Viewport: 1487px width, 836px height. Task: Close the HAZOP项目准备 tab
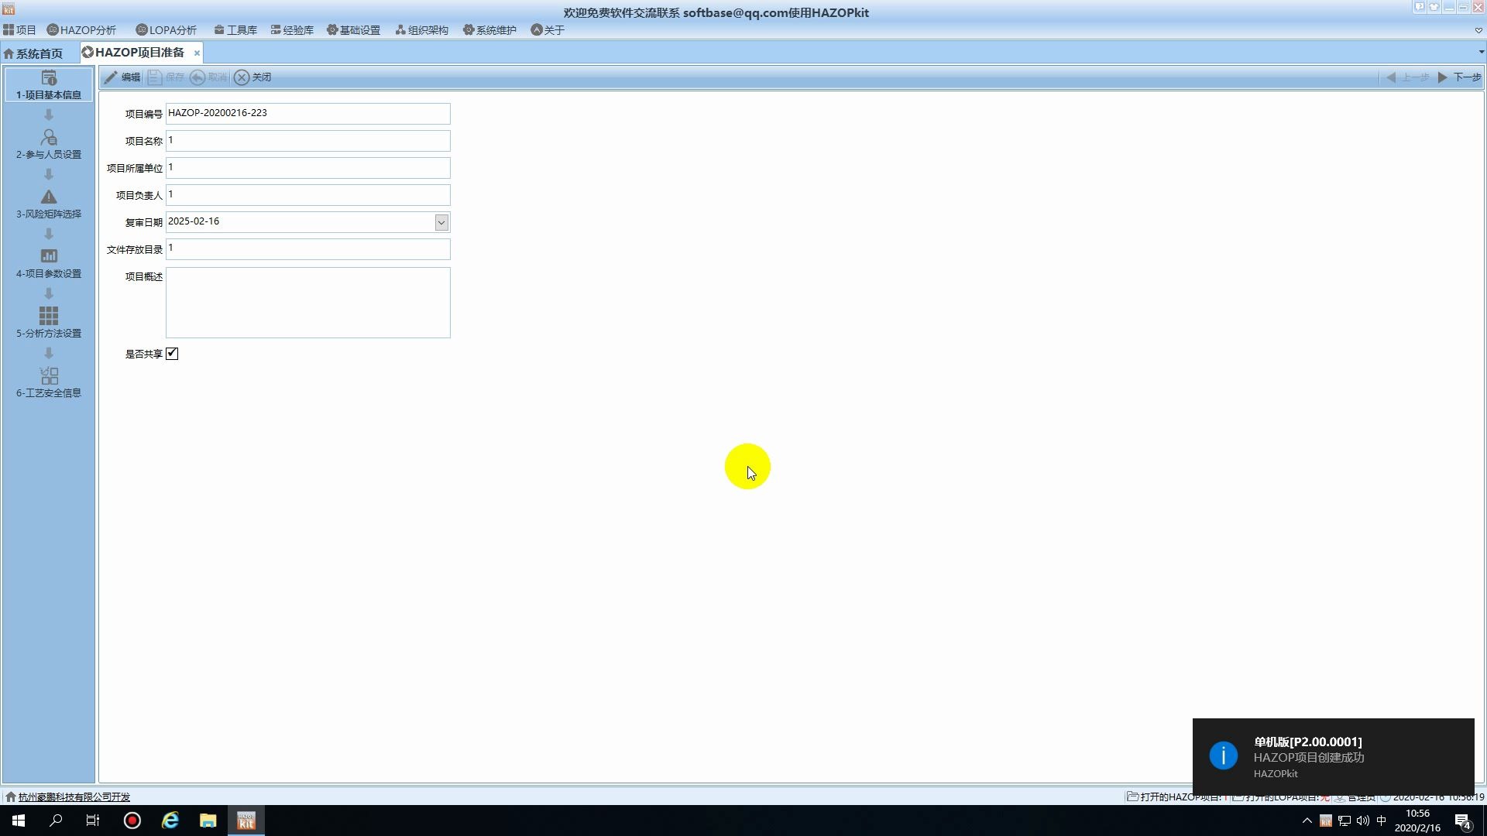coord(197,53)
